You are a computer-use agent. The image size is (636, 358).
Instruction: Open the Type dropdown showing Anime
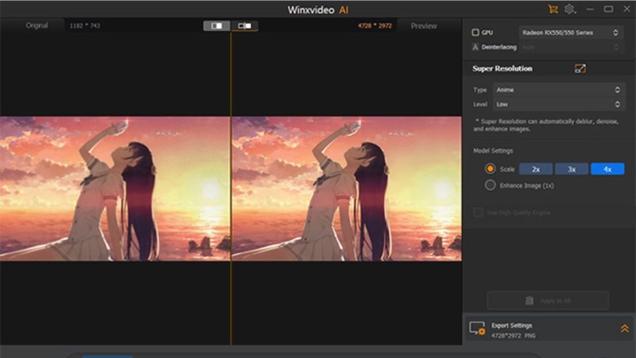coord(558,90)
